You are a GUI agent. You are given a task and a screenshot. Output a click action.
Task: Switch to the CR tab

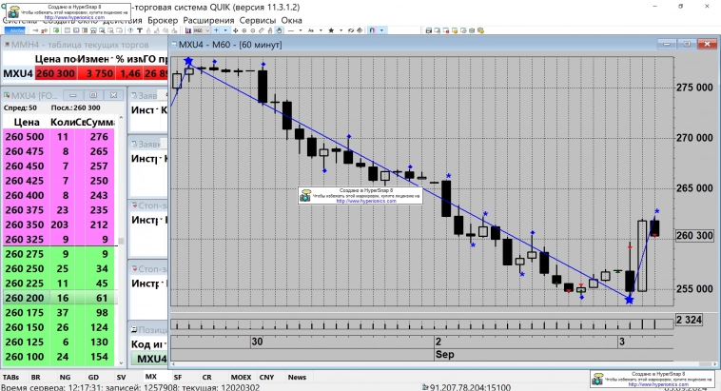(207, 377)
